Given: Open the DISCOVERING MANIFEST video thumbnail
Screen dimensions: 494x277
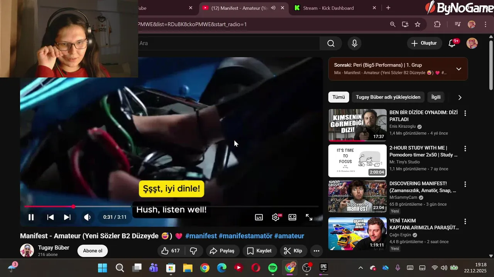Looking at the screenshot, I should 357,196.
